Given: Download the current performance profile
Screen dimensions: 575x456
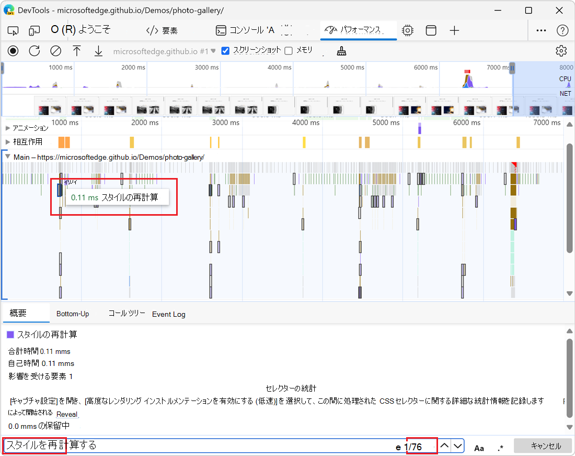Looking at the screenshot, I should point(98,51).
